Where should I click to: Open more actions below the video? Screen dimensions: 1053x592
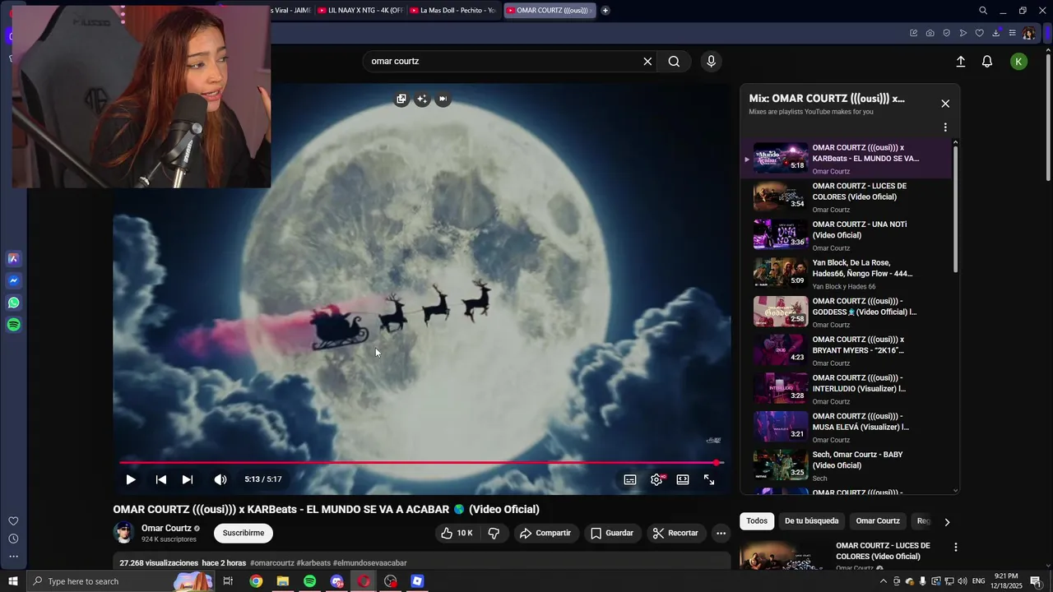tap(721, 533)
